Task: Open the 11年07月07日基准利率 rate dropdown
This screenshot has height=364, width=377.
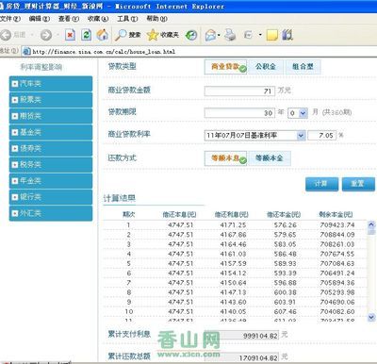Action: tap(301, 136)
